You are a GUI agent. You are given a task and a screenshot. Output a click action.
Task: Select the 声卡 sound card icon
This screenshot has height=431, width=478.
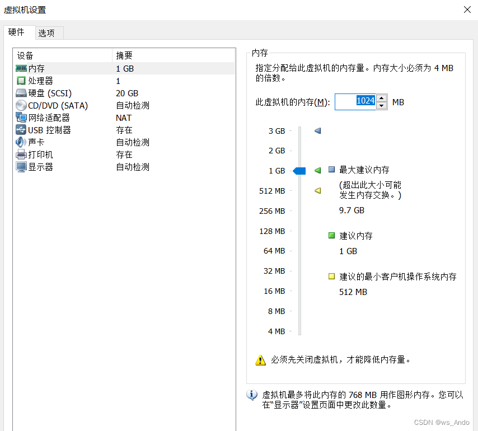click(21, 142)
